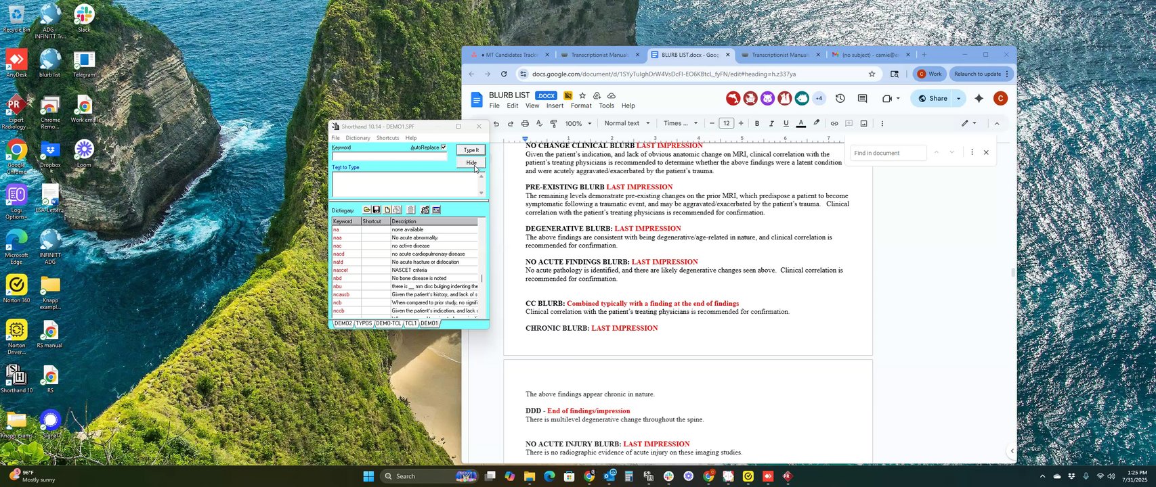Open Shorthand Dictionary menu
The height and width of the screenshot is (487, 1156).
tap(358, 138)
